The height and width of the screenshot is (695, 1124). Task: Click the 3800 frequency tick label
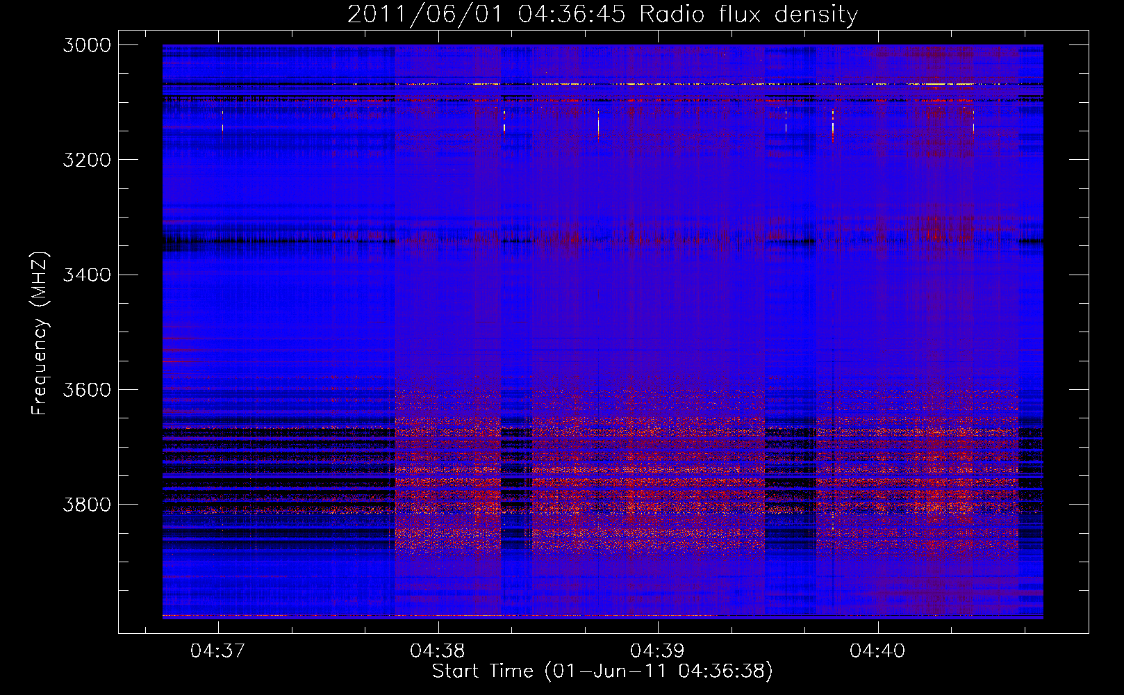(87, 505)
